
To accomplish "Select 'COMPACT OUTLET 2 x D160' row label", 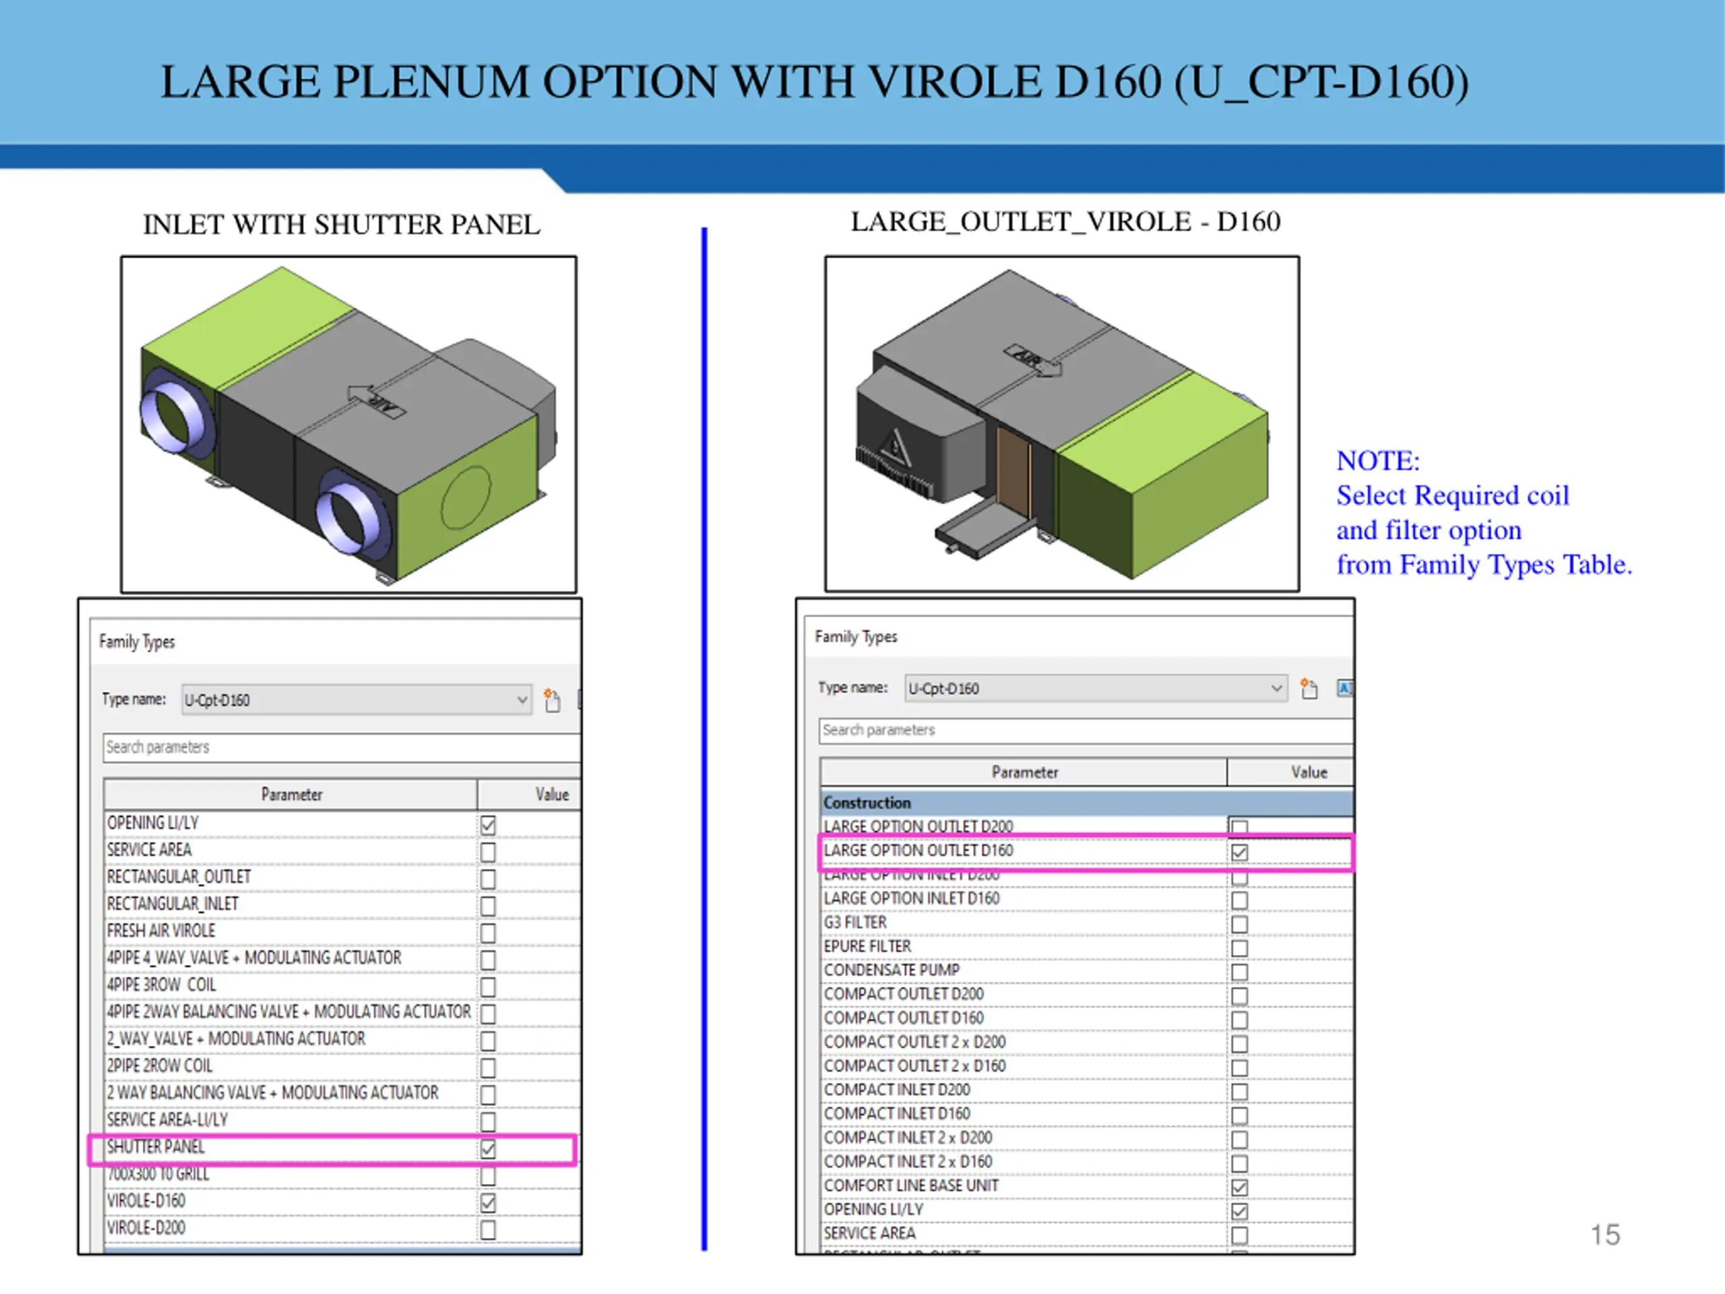I will (x=915, y=1066).
